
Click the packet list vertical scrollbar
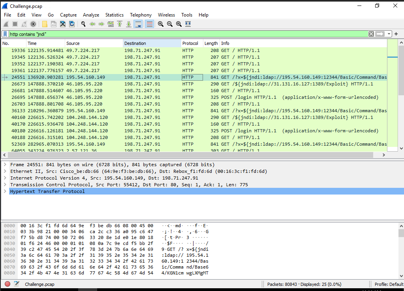[x=401, y=71]
